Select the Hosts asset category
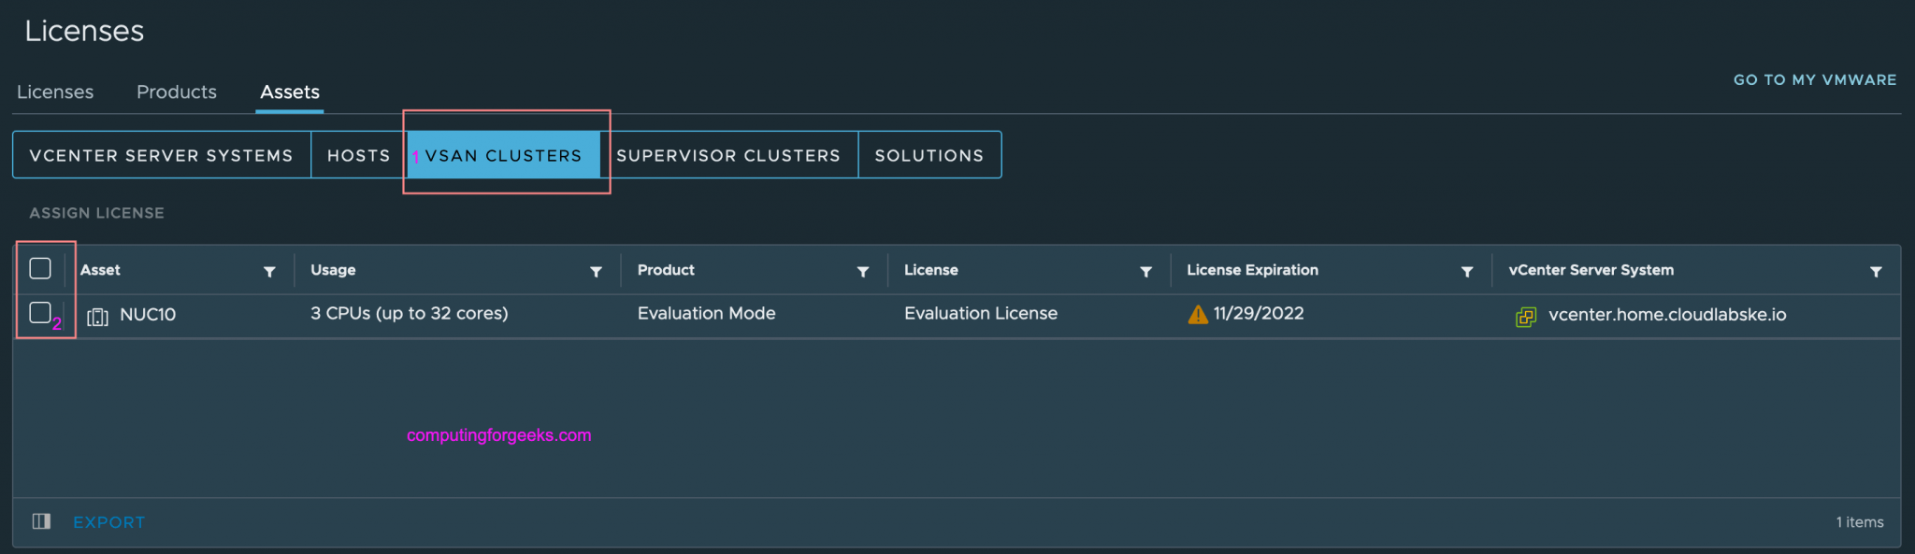Viewport: 1915px width, 554px height. (x=358, y=156)
